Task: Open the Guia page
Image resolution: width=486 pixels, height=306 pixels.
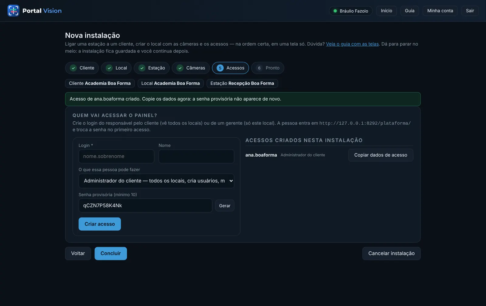Action: [409, 11]
